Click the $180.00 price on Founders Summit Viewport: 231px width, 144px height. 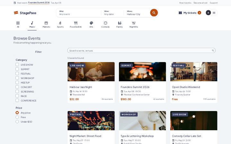[x=126, y=99]
